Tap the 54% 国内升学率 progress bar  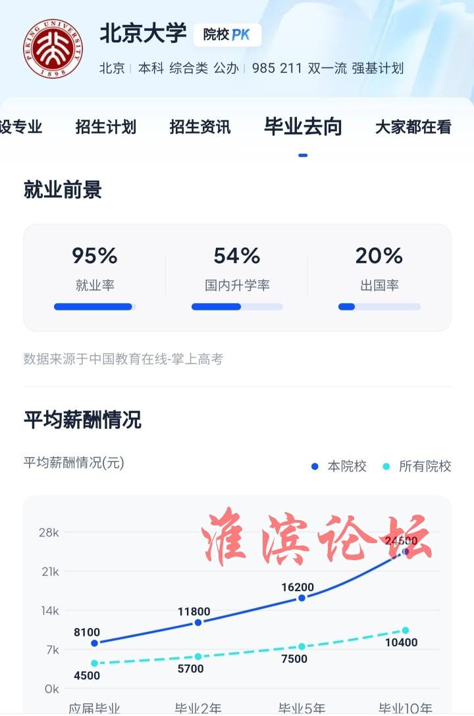click(x=237, y=307)
